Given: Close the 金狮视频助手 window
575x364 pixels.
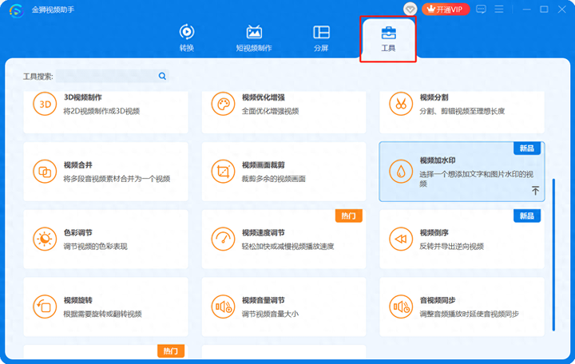Looking at the screenshot, I should (x=561, y=9).
